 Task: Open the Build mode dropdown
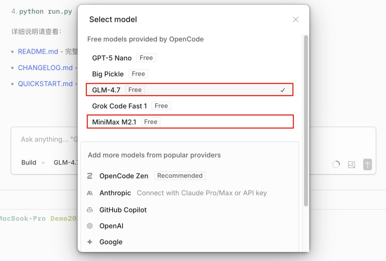(x=33, y=163)
